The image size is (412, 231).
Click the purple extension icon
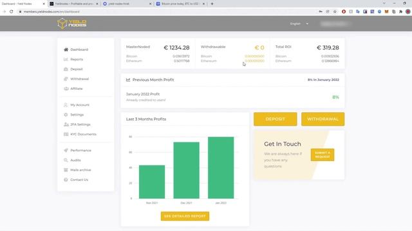tap(372, 12)
